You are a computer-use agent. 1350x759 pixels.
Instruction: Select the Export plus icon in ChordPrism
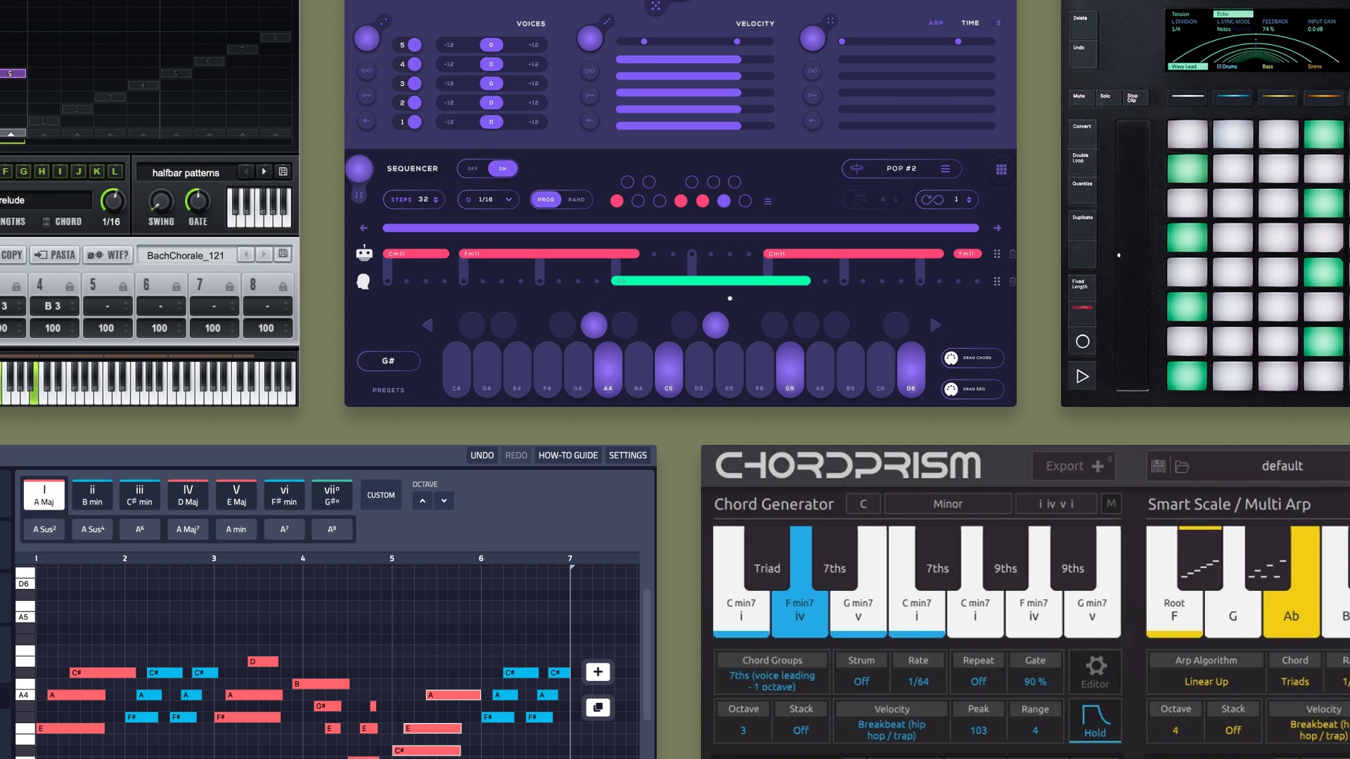tap(1097, 465)
